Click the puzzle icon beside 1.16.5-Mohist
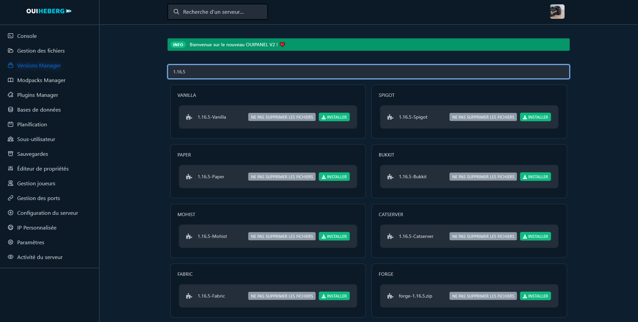Image resolution: width=638 pixels, height=322 pixels. [189, 236]
